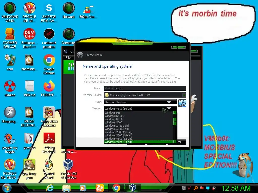This screenshot has width=258, height=193.
Task: Open the Shopping... Flash icon
Action: click(10, 115)
